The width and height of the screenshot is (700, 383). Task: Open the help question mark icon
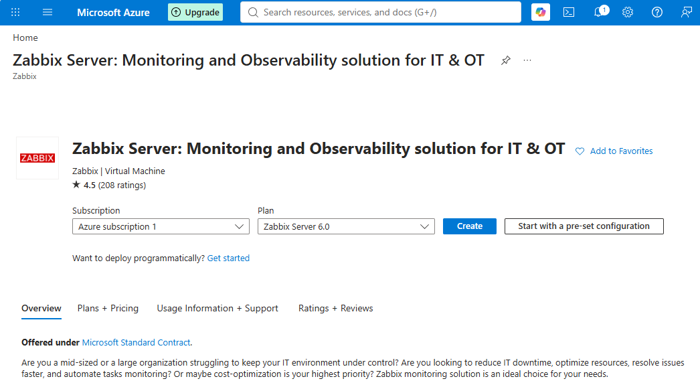(657, 12)
